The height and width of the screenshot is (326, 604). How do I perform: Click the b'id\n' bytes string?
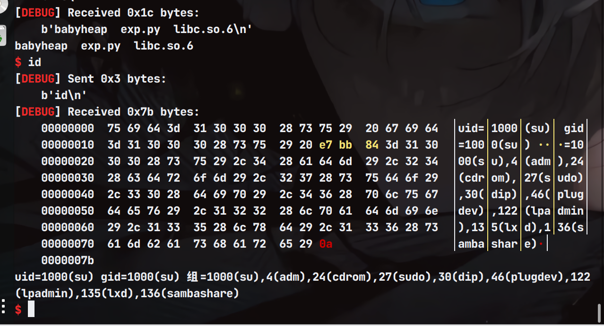[x=64, y=95]
